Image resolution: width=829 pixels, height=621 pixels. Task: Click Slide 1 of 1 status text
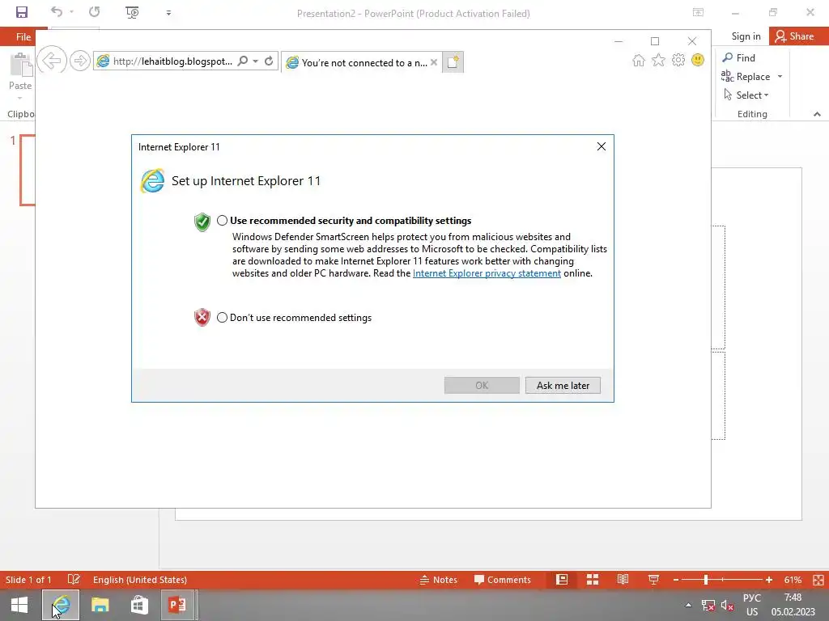[28, 580]
